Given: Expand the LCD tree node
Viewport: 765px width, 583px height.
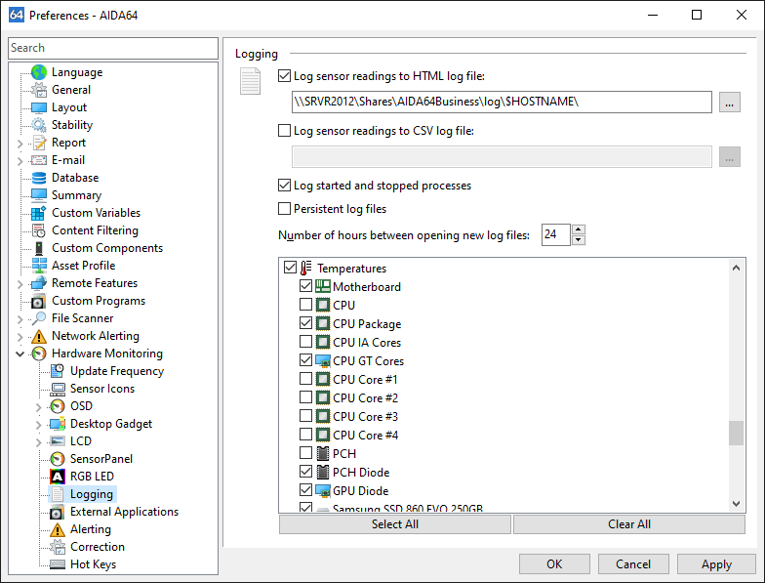Looking at the screenshot, I should pos(39,442).
